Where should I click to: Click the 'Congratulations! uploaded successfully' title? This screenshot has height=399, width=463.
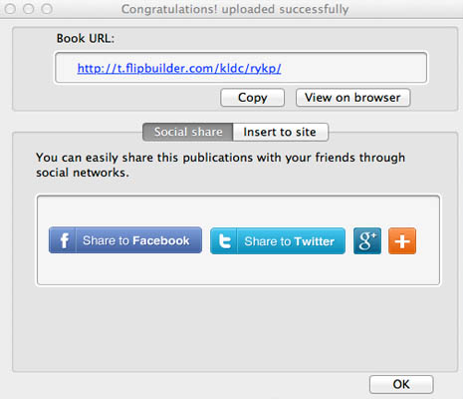[x=235, y=9]
